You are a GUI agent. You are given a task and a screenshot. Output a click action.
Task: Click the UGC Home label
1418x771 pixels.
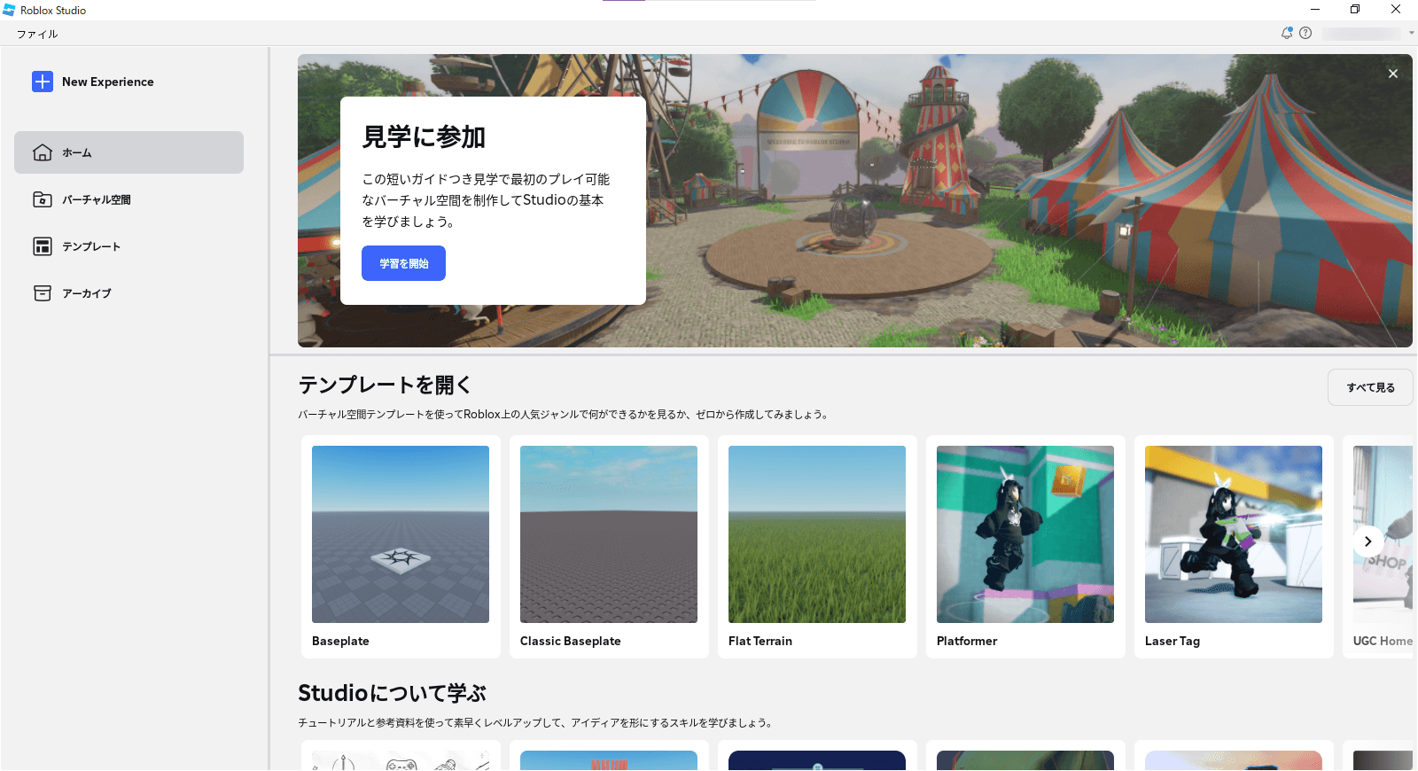(1383, 641)
